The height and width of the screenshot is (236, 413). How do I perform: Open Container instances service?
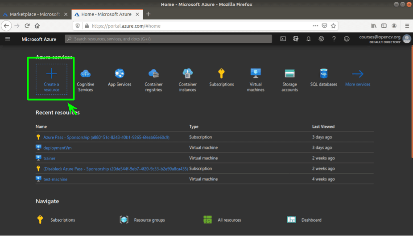[187, 80]
